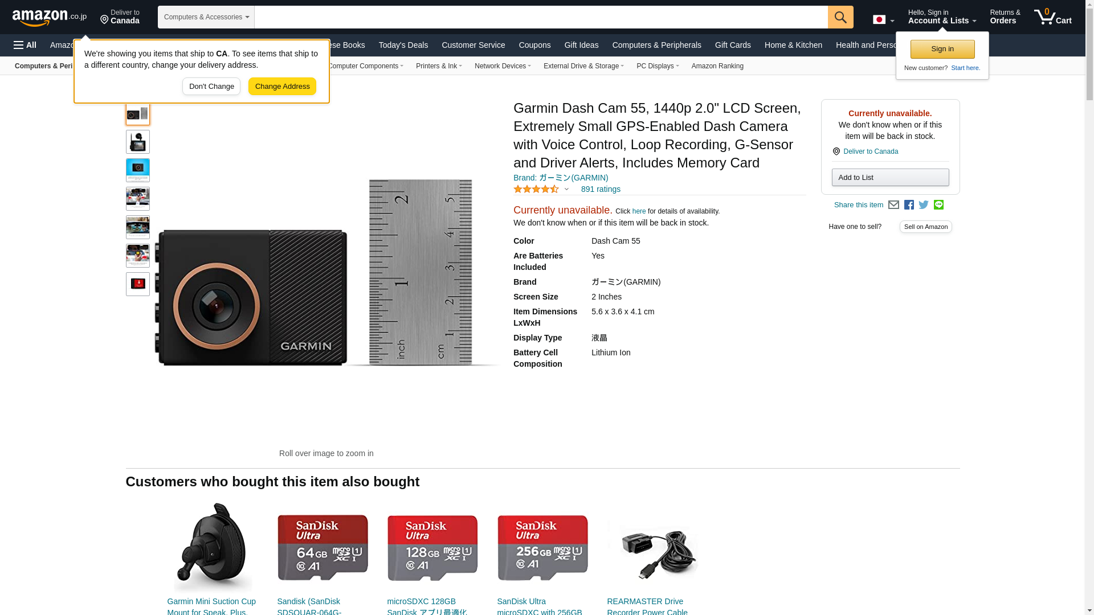Expand the Computers & Accessories search category
The width and height of the screenshot is (1094, 615).
(206, 17)
